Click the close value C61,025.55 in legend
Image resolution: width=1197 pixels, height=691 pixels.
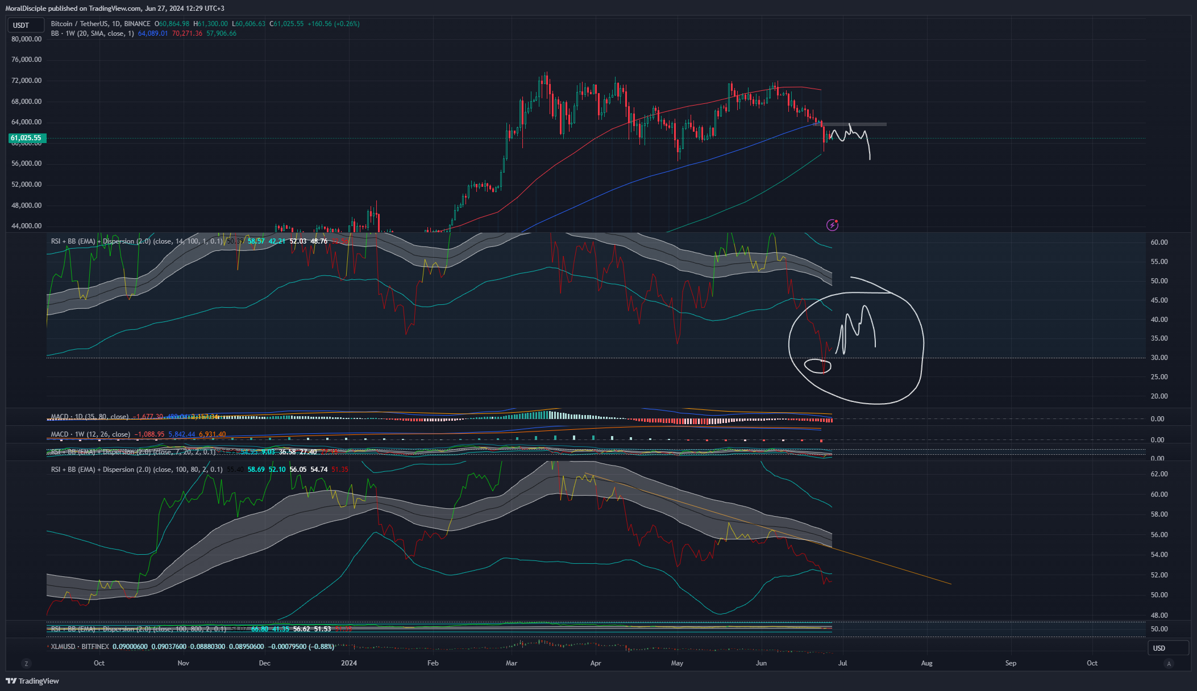pos(286,24)
